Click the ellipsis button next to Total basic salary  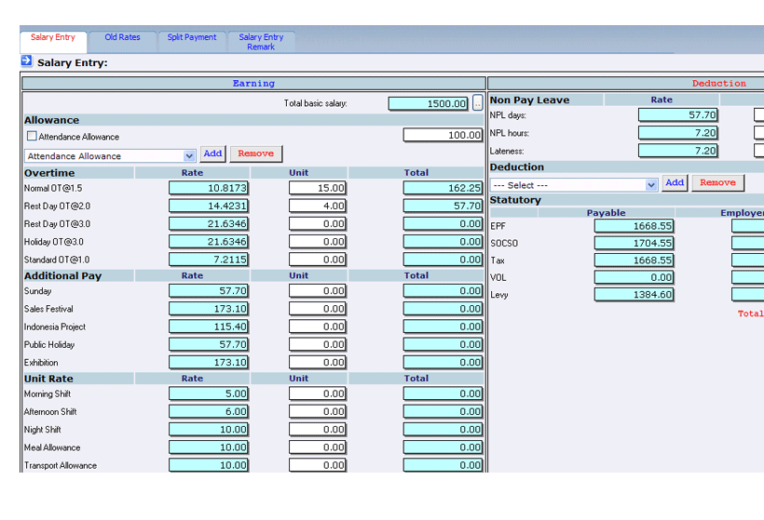tap(478, 103)
